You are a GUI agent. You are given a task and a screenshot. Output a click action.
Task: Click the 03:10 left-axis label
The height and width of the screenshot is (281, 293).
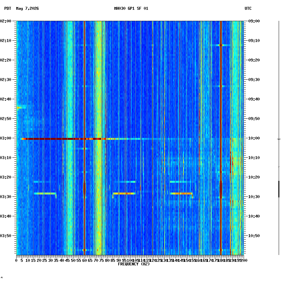tap(6, 158)
